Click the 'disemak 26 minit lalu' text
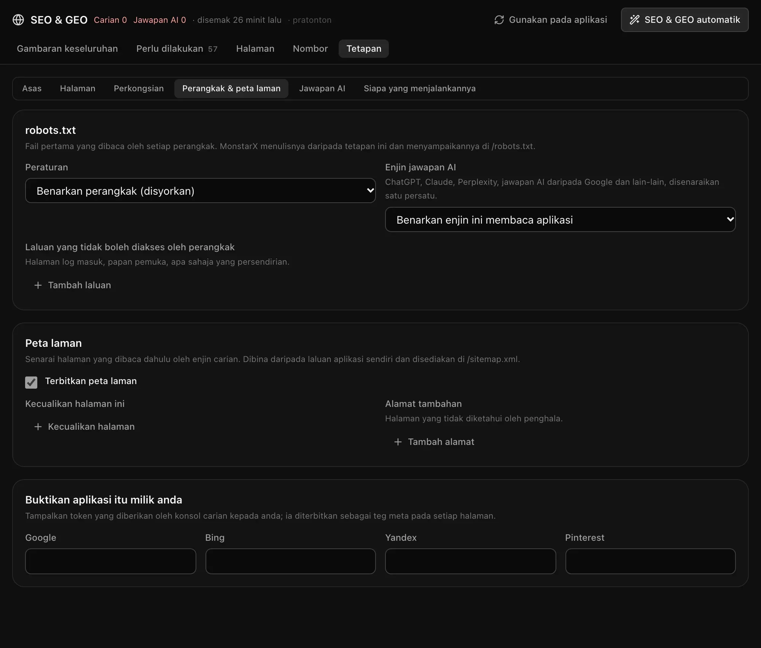 239,20
